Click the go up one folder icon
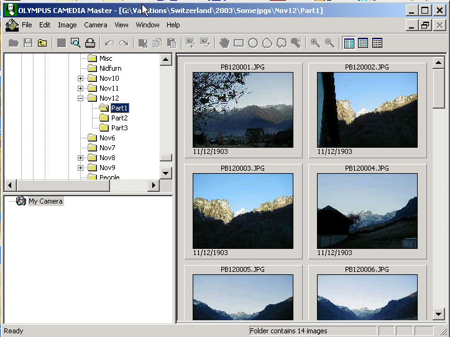 (42, 43)
